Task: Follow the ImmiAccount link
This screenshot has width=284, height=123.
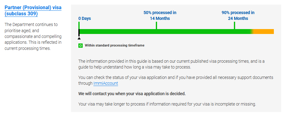Action: click(106, 83)
